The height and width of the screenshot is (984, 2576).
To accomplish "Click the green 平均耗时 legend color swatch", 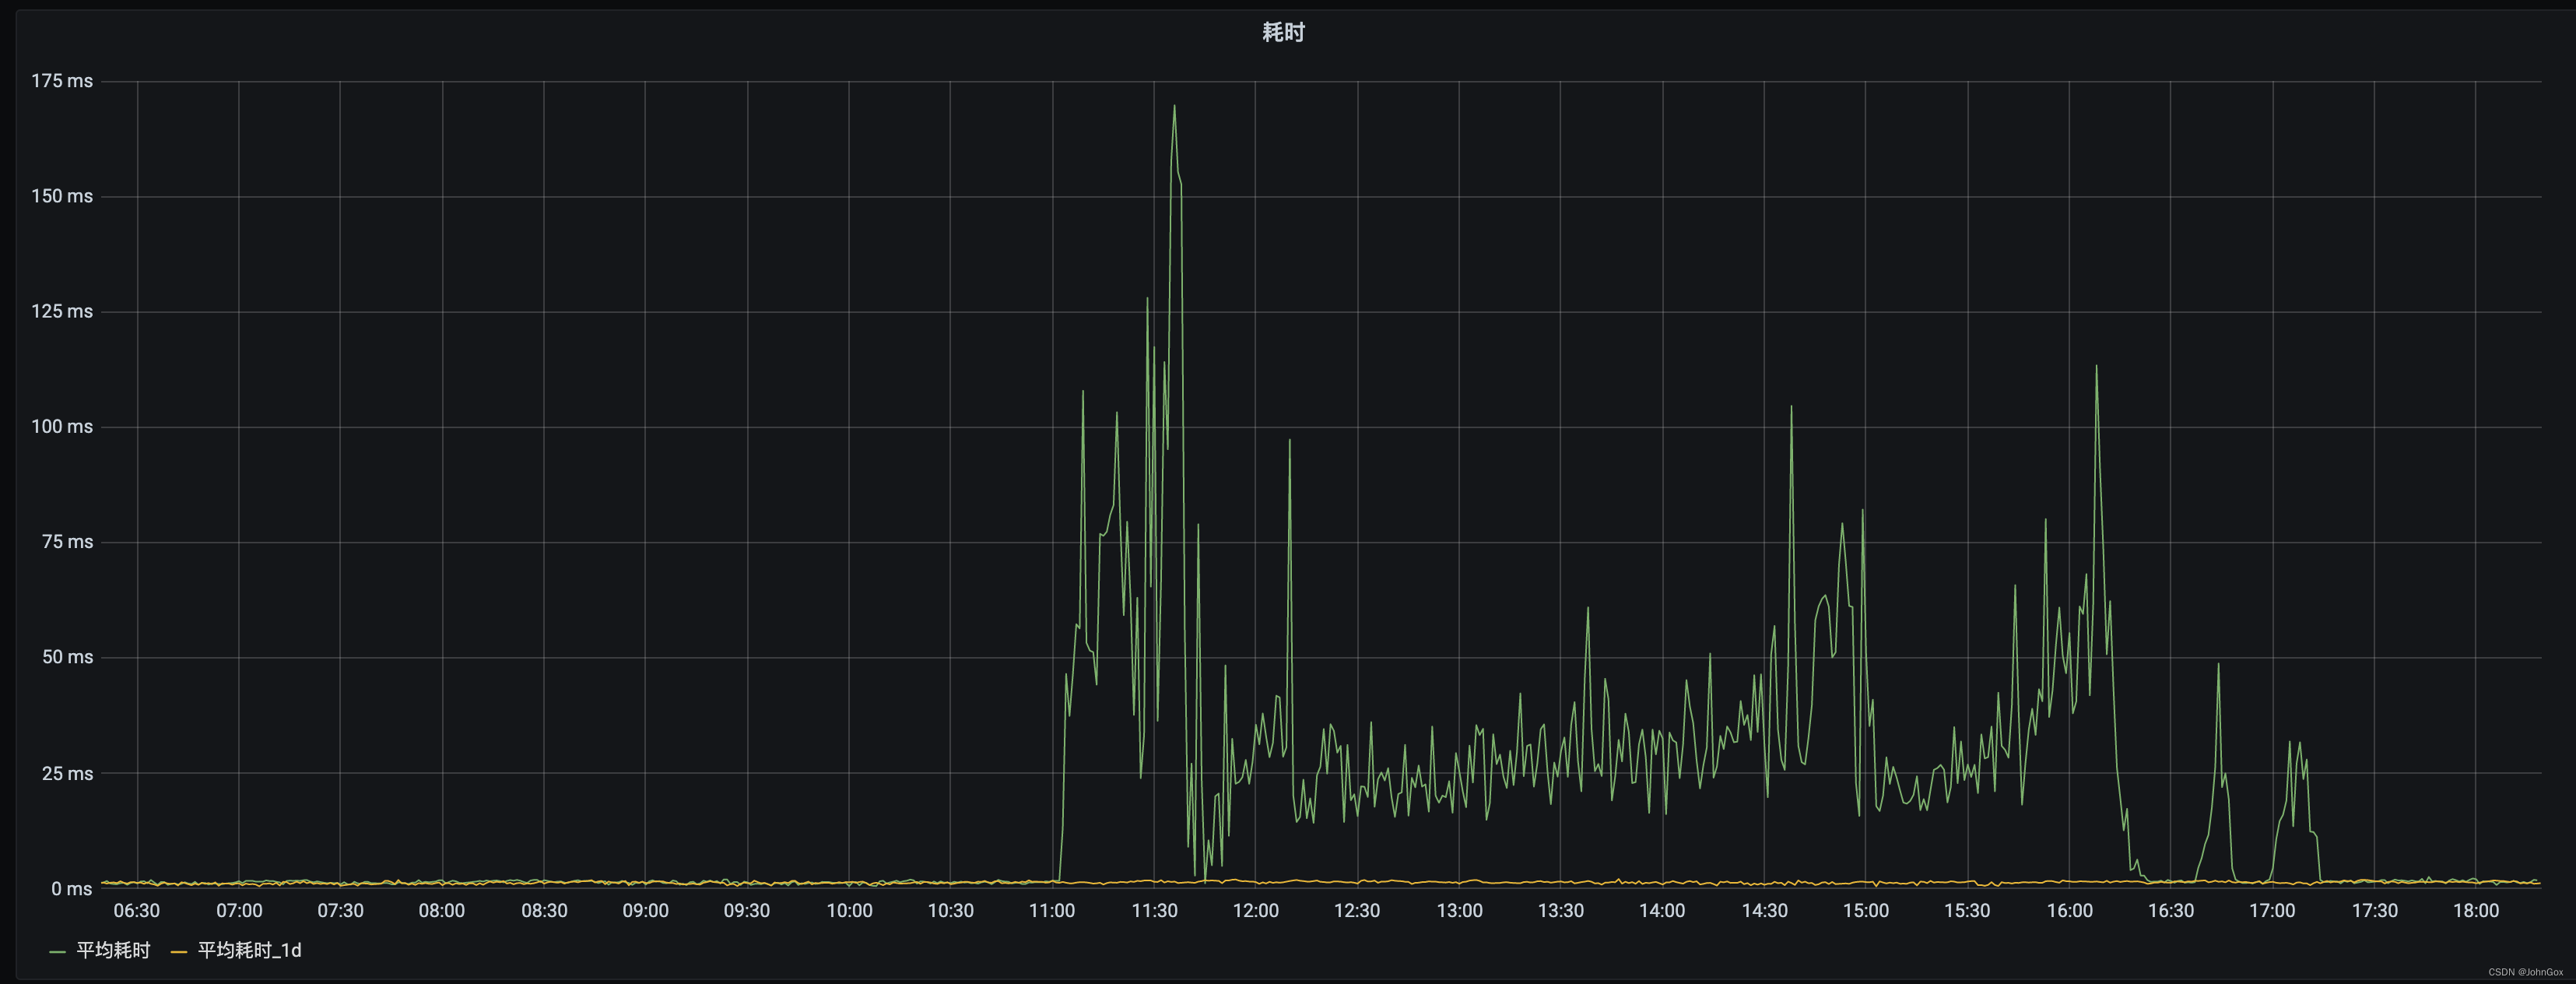I will click(57, 952).
